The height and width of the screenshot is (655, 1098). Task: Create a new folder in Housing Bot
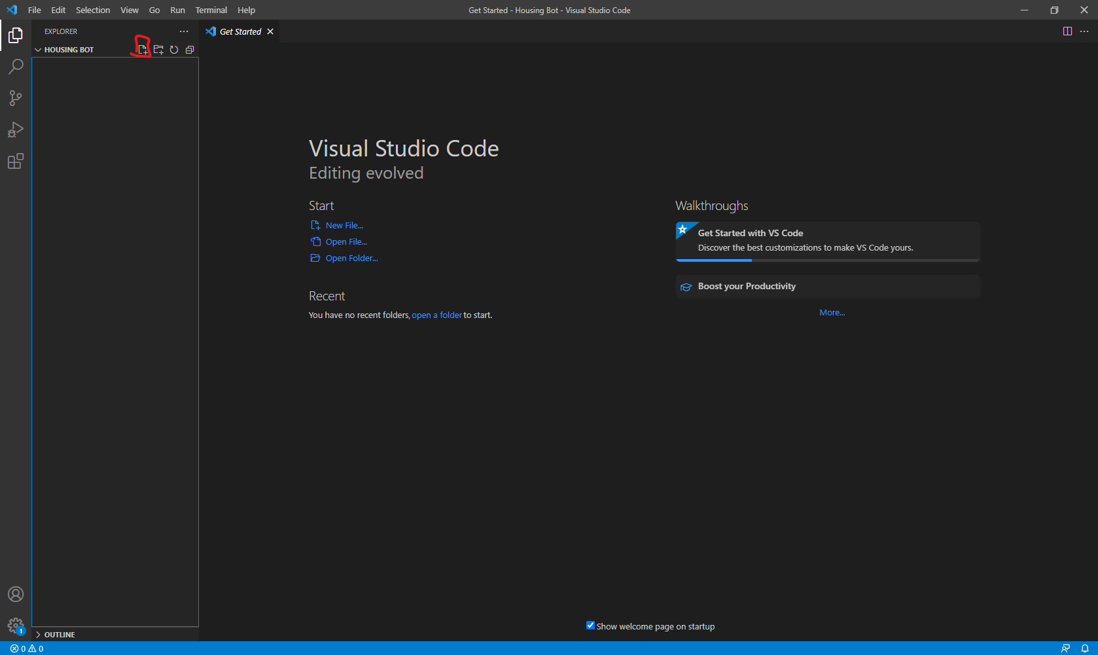coord(158,50)
